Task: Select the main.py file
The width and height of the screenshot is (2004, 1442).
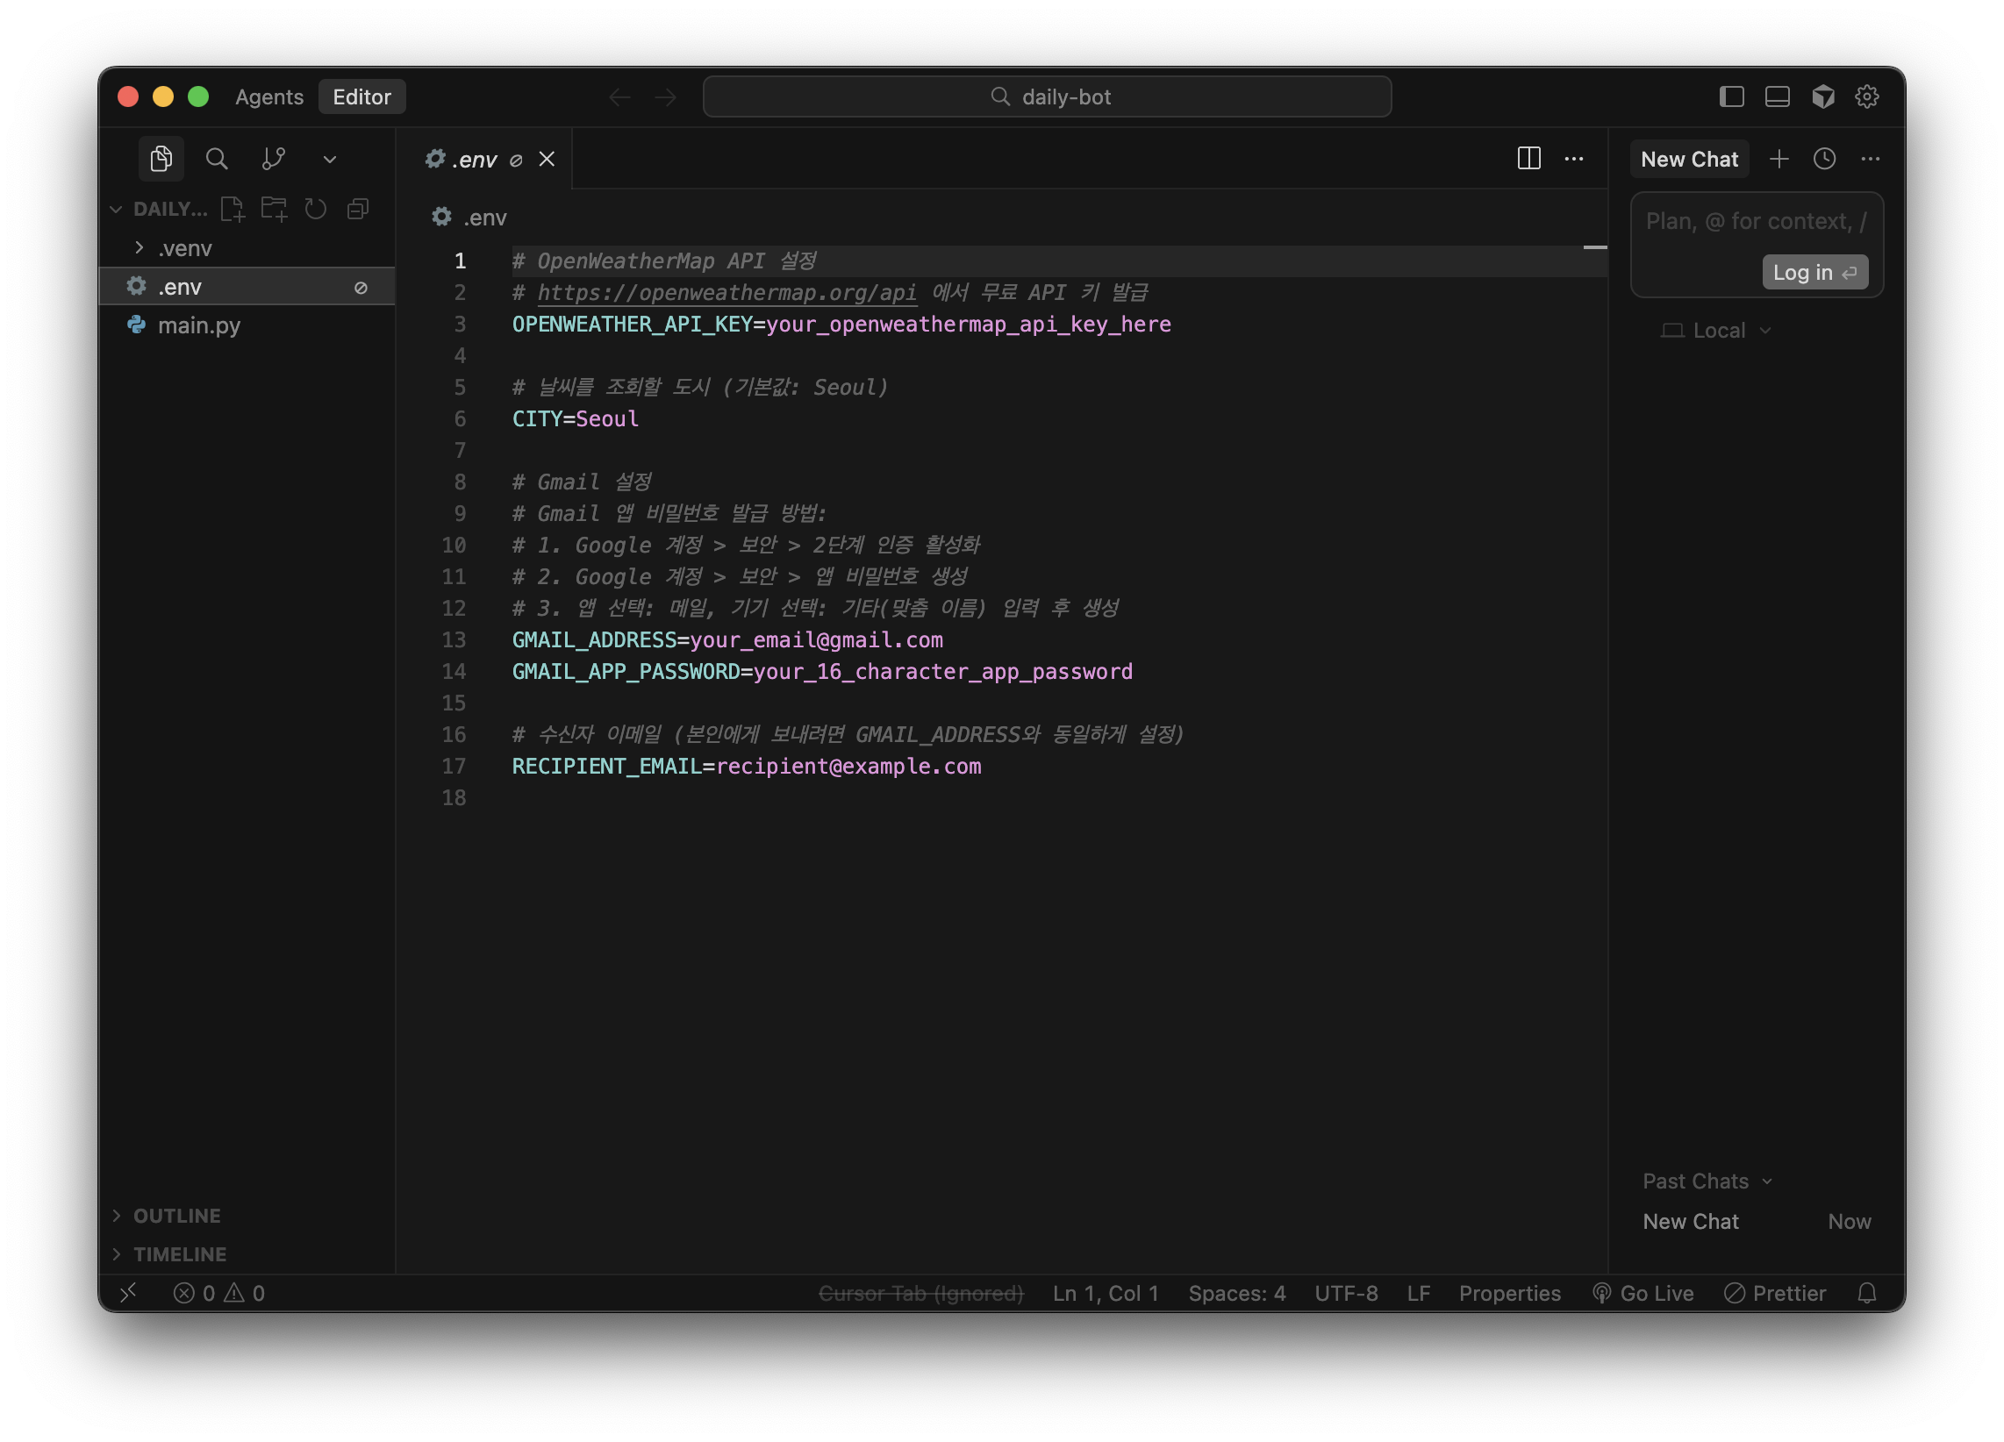Action: (199, 325)
